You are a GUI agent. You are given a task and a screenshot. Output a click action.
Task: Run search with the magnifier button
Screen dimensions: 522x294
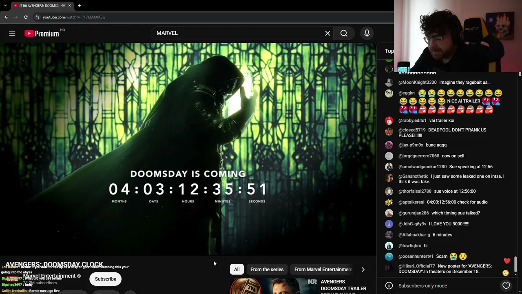[344, 33]
